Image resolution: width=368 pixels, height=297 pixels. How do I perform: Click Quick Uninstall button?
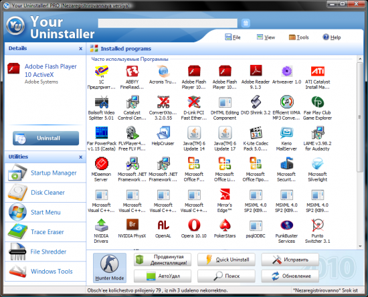tap(226, 260)
